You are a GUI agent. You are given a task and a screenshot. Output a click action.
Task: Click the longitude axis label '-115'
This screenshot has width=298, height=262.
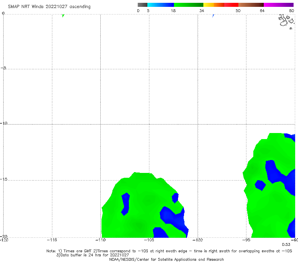coord(52,240)
